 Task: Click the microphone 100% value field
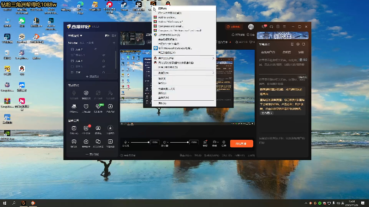pos(155,142)
